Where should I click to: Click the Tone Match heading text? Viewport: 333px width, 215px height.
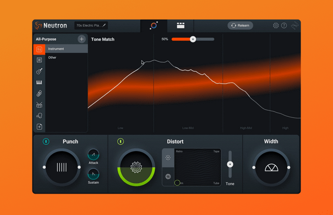[x=103, y=39]
